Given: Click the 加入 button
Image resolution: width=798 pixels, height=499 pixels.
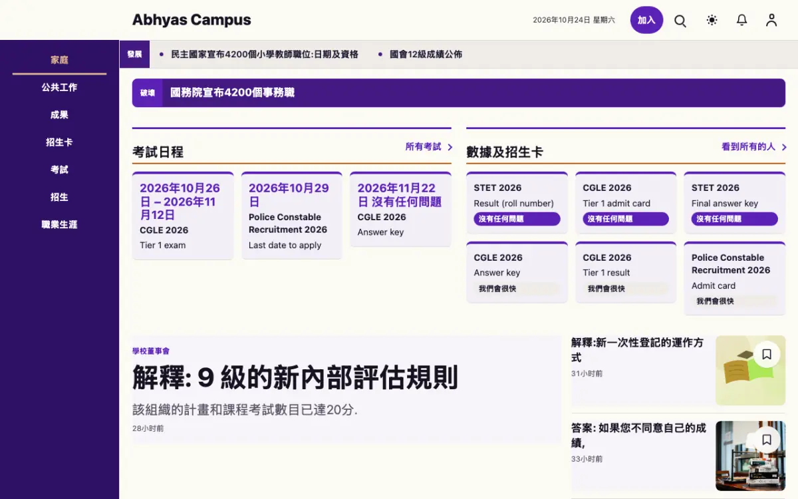Looking at the screenshot, I should [646, 20].
